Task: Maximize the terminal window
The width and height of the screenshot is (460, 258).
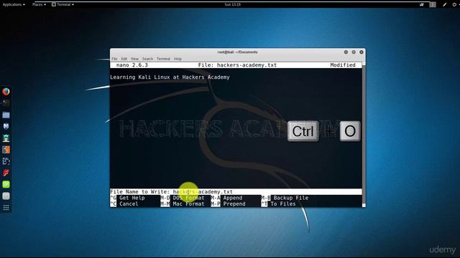Action: [x=354, y=52]
